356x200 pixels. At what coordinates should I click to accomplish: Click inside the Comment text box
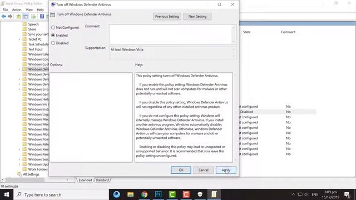pyautogui.click(x=171, y=34)
